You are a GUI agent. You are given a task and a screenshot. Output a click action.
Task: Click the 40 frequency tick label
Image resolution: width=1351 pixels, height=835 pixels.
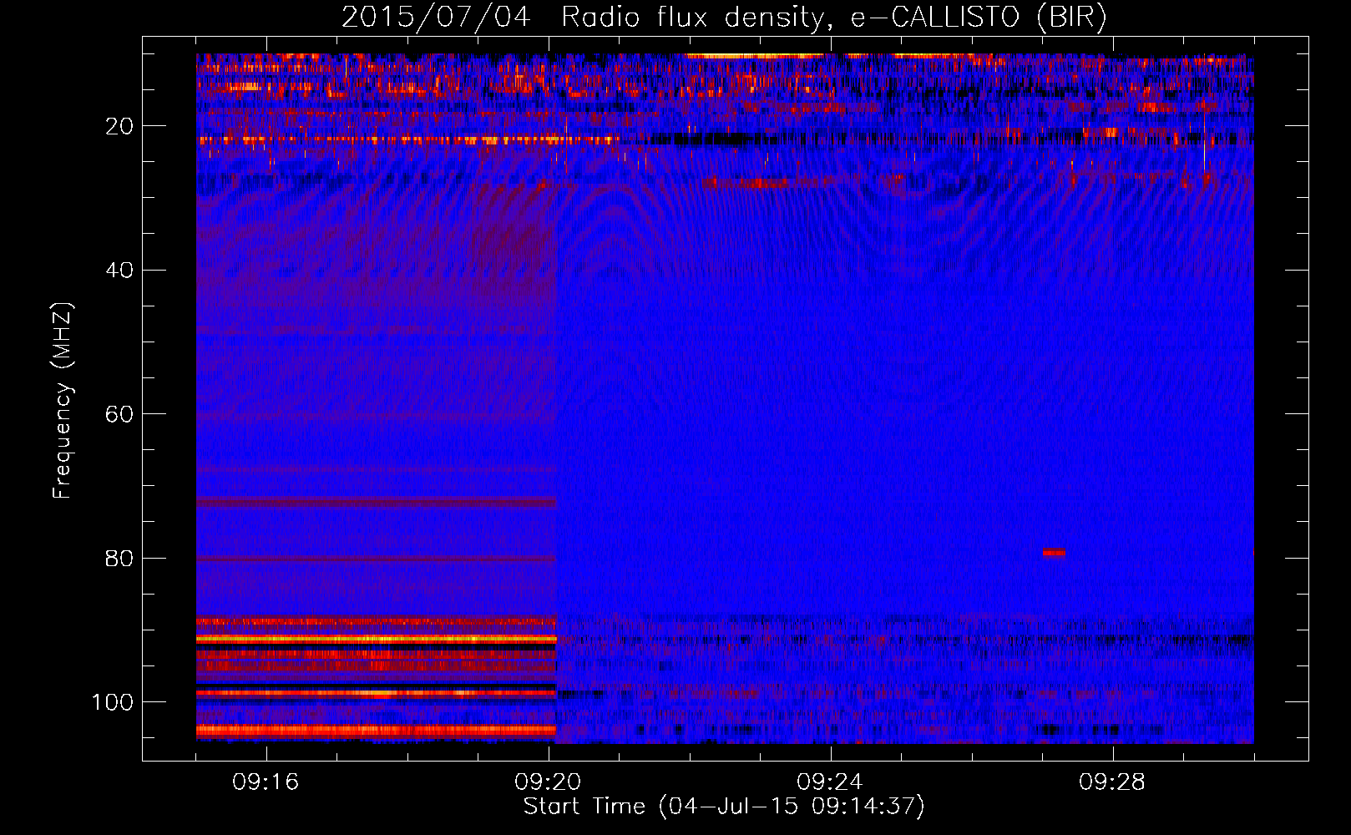pos(120,271)
